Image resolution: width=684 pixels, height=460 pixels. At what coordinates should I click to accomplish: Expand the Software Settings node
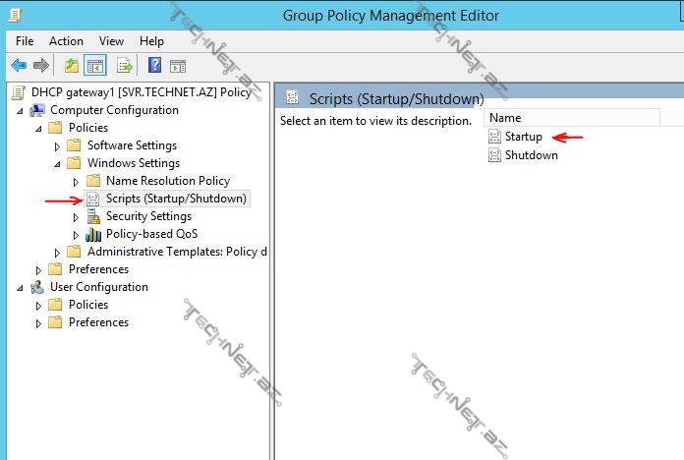(x=58, y=145)
